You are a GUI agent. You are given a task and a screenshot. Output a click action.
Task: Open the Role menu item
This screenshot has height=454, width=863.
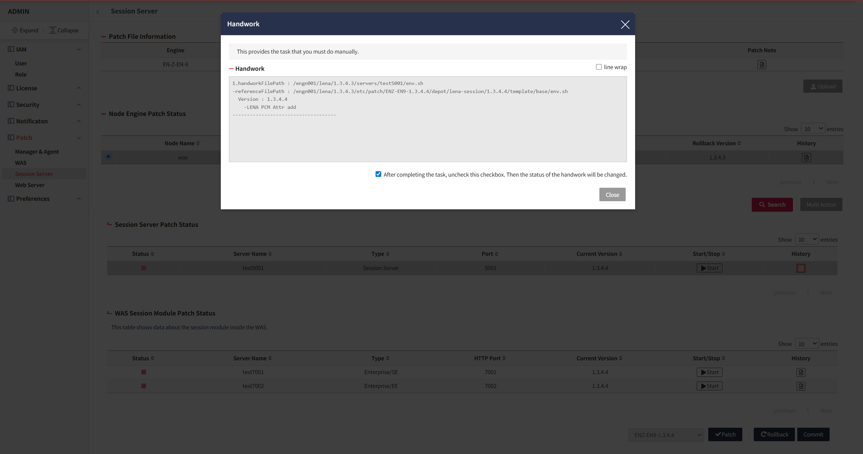point(21,74)
